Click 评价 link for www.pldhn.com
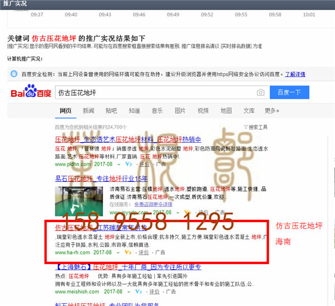The width and height of the screenshot is (335, 306). 145,164
